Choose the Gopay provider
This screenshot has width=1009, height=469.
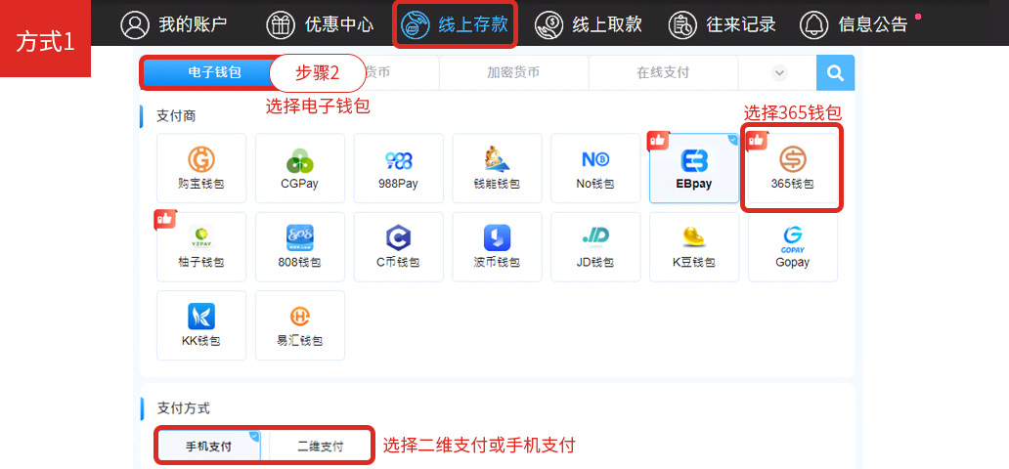click(793, 247)
